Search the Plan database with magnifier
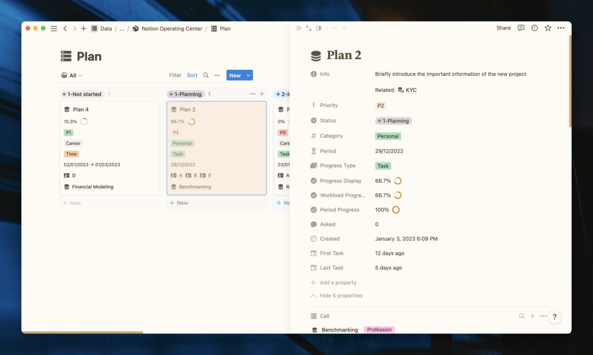Viewport: 593px width, 355px height. [206, 75]
